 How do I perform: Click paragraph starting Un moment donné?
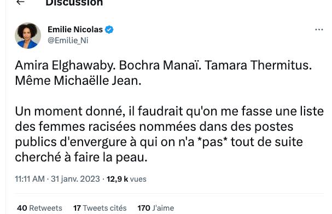[x=169, y=134]
